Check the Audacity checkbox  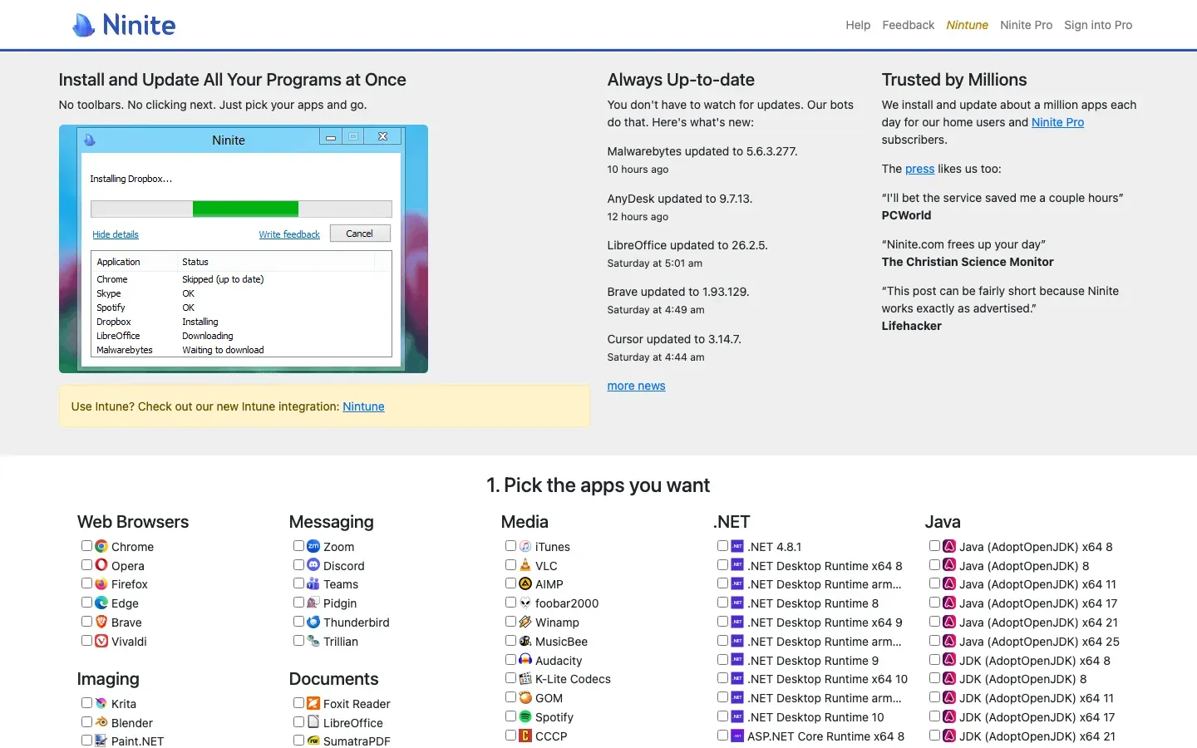point(510,660)
